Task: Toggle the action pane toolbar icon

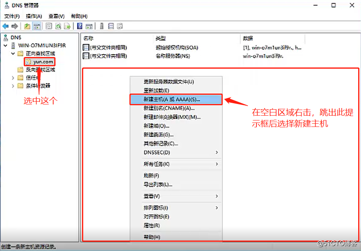Action: tap(89, 26)
